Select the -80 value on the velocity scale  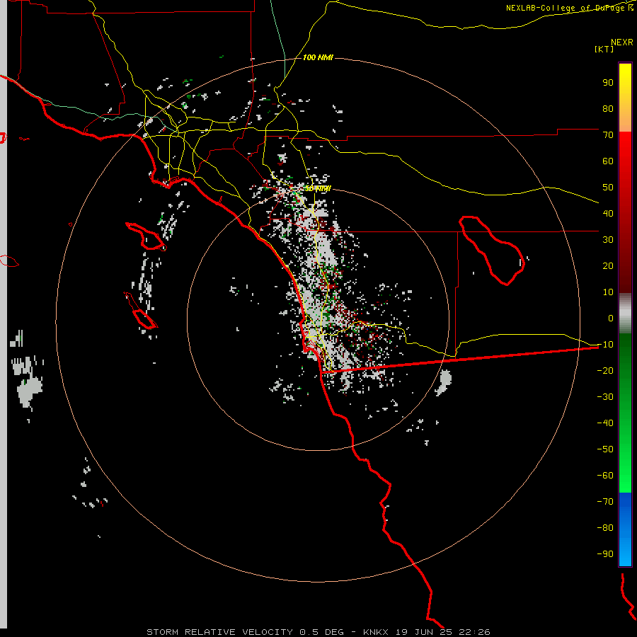pyautogui.click(x=605, y=528)
